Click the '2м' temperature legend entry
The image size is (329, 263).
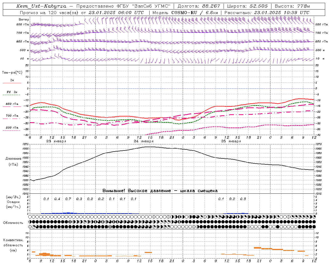[12, 80]
